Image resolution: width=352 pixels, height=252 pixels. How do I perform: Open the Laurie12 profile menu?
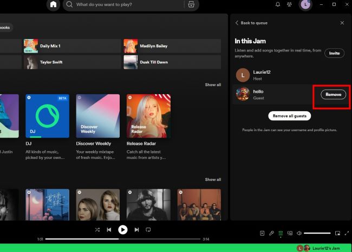click(305, 5)
